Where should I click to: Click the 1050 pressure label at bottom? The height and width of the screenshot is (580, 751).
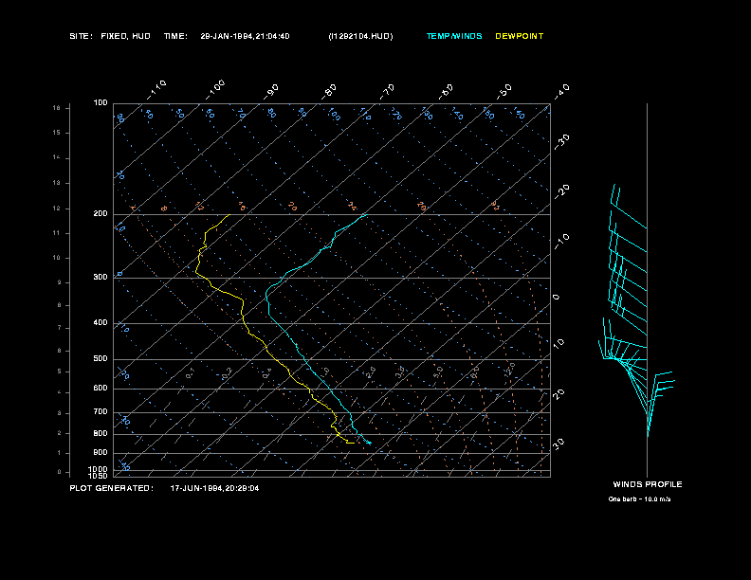(x=100, y=476)
